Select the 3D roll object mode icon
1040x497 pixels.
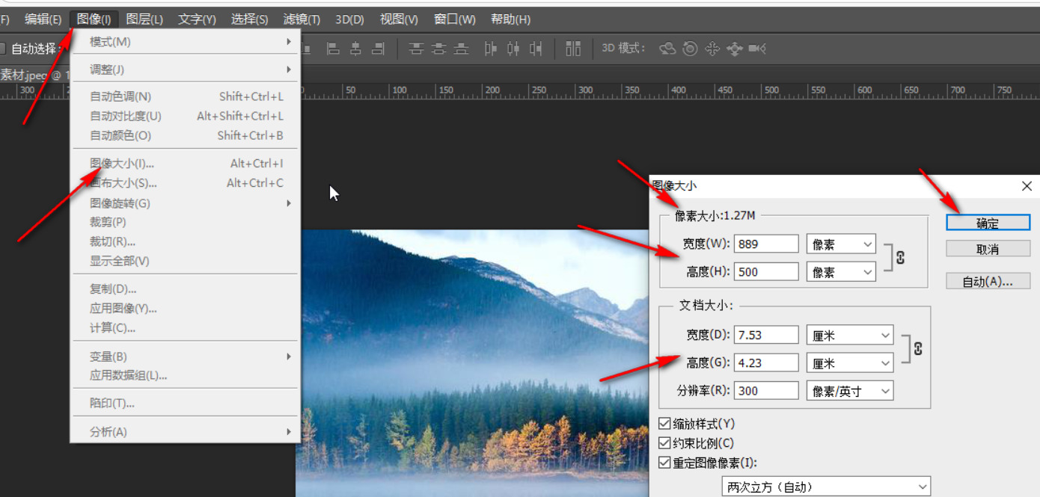pyautogui.click(x=691, y=49)
